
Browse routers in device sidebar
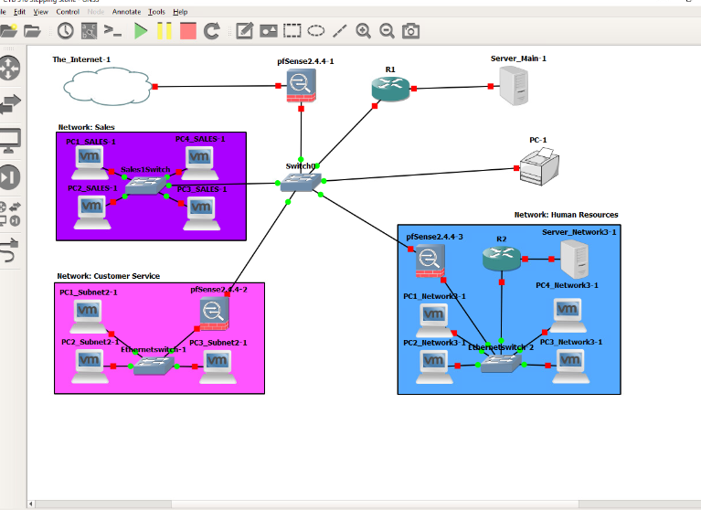tap(10, 69)
